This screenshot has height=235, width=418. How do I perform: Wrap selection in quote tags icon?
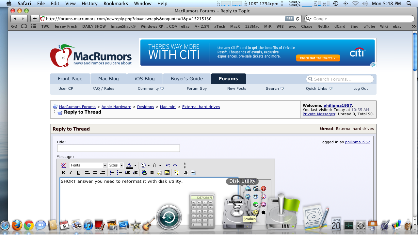pos(176,173)
